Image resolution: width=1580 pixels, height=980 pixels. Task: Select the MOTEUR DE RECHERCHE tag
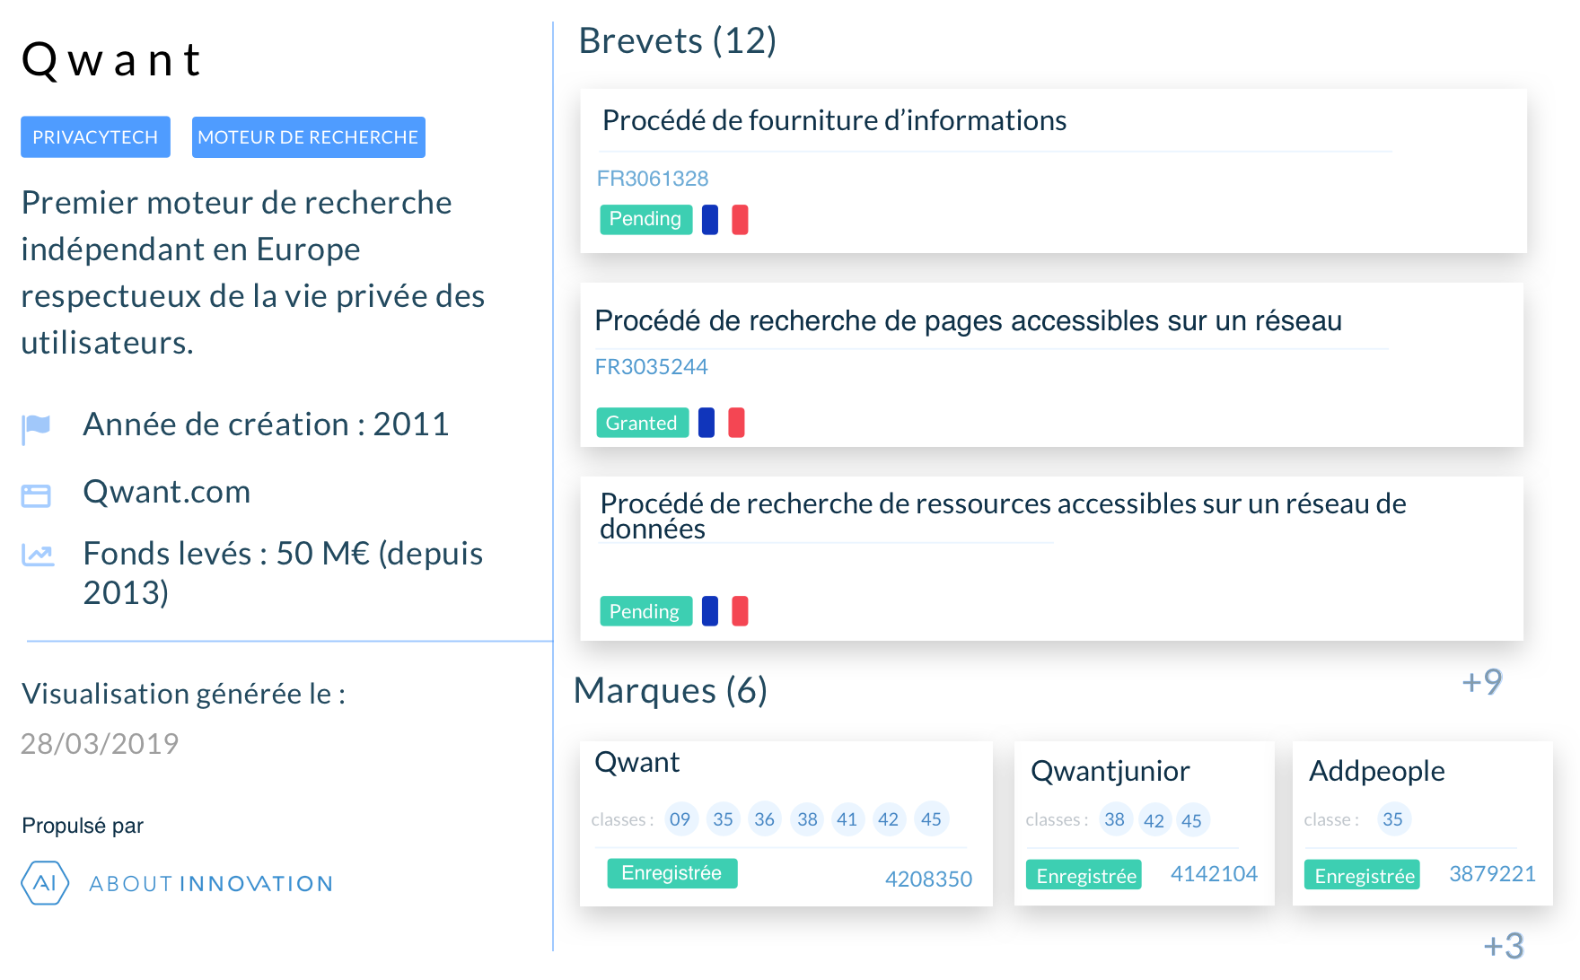308,137
